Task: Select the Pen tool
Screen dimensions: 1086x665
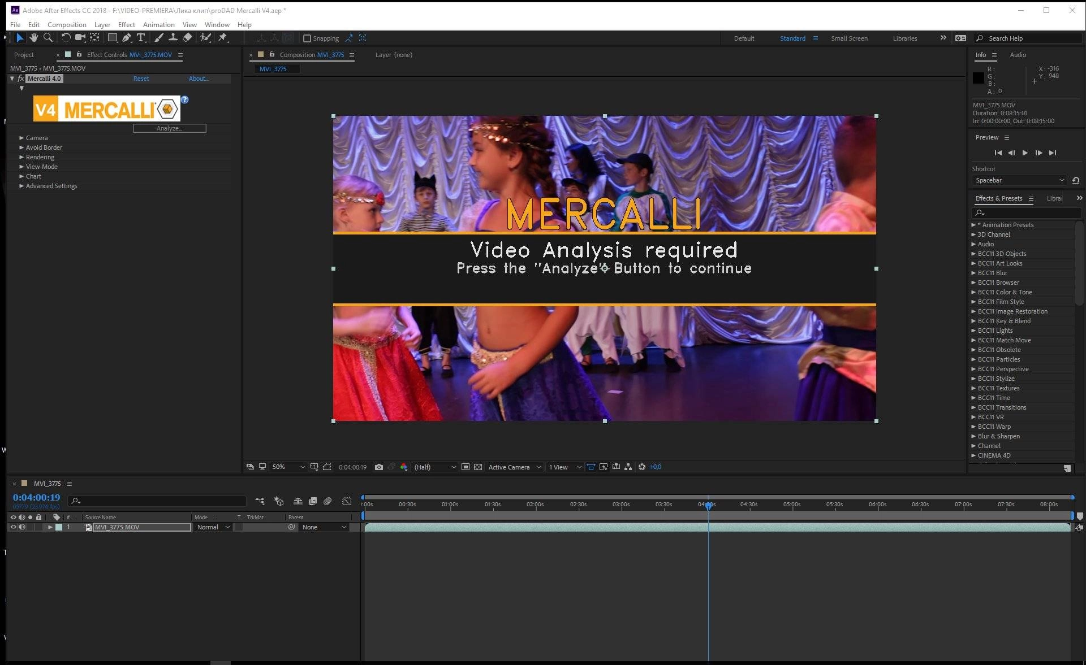Action: 127,38
